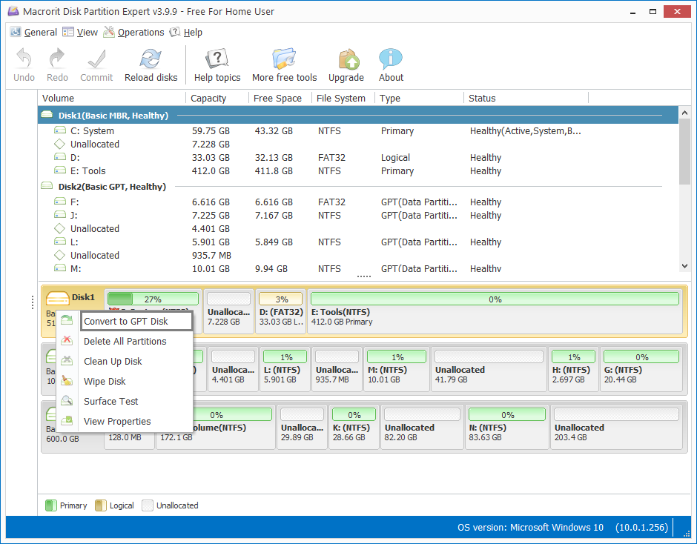Click the 3% usage bar of the D: partition
This screenshot has width=697, height=544.
[280, 299]
